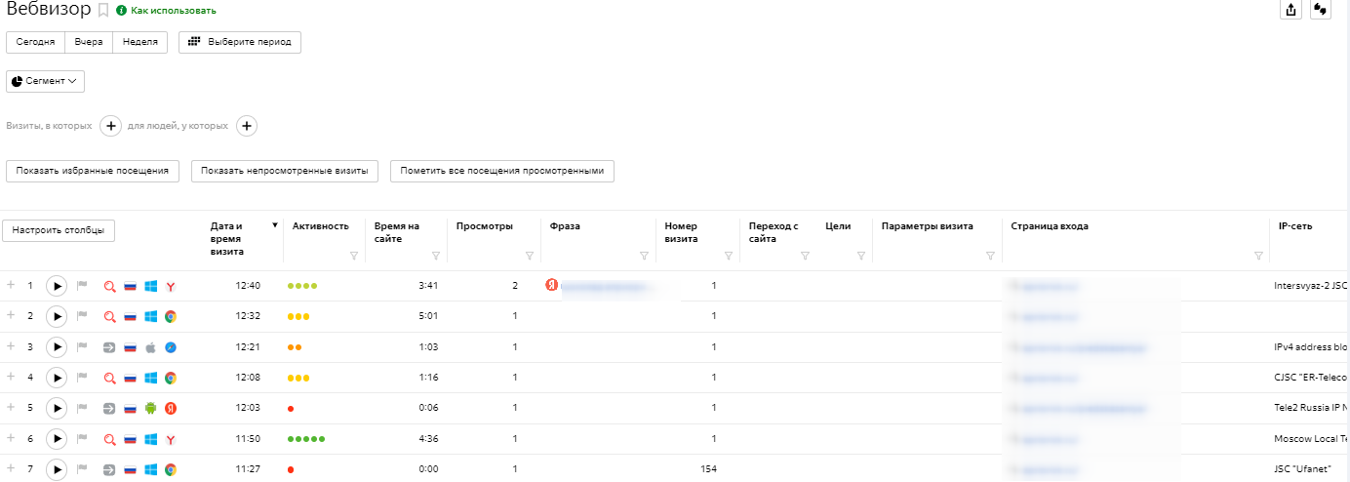1350x482 pixels.
Task: Expand details of visit row 1
Action: [12, 286]
